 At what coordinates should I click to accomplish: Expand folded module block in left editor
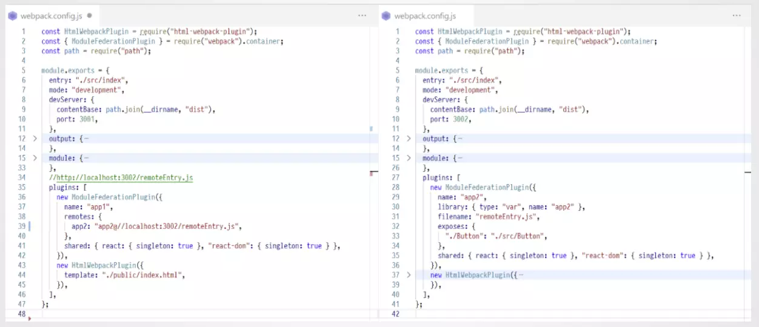coord(35,158)
